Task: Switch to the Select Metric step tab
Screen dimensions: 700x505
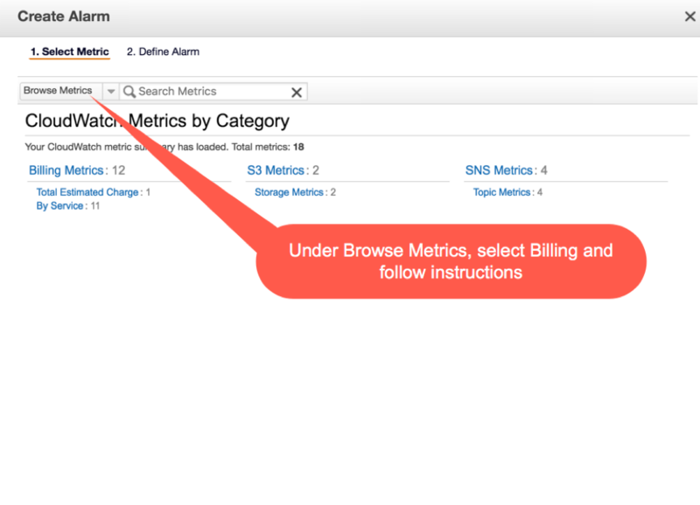Action: (70, 52)
